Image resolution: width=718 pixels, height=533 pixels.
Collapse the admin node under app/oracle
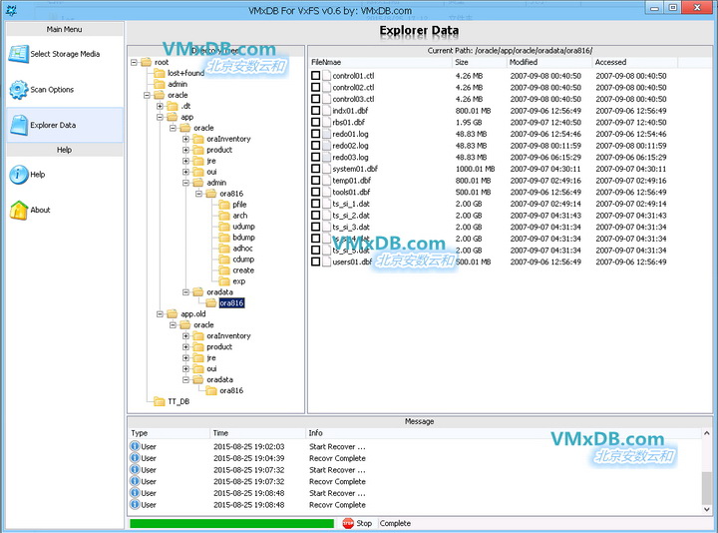tap(185, 183)
